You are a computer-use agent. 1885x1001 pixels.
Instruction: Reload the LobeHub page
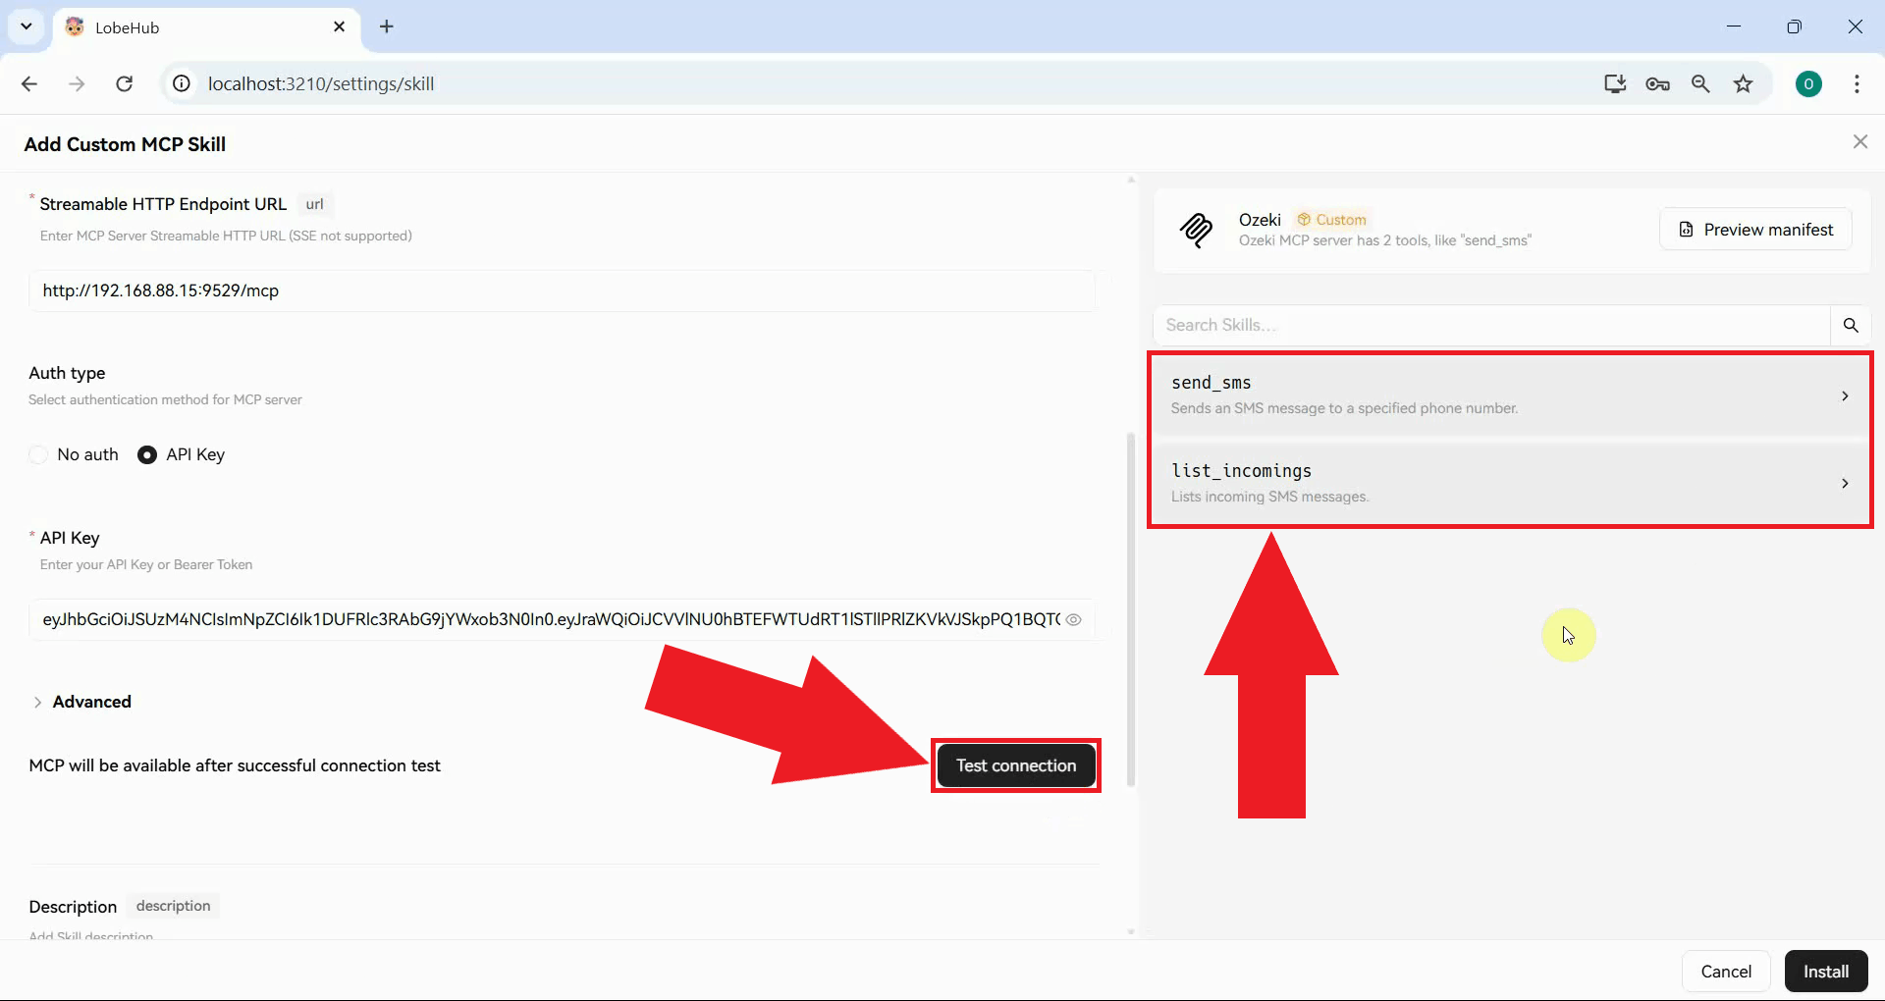[125, 84]
